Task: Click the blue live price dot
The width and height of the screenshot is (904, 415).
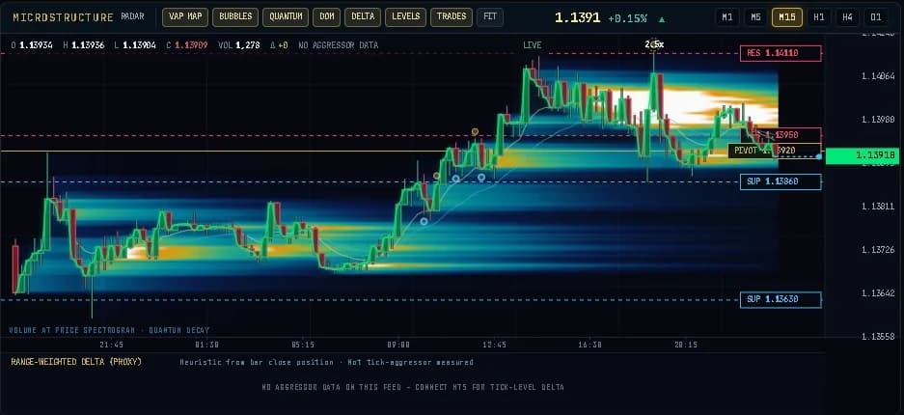Action: tap(819, 156)
